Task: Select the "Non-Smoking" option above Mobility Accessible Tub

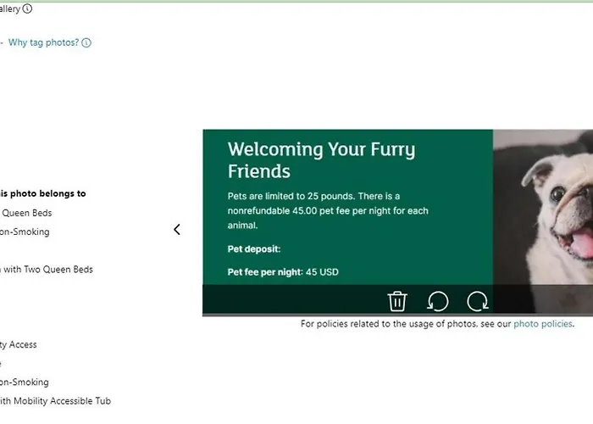Action: coord(25,382)
